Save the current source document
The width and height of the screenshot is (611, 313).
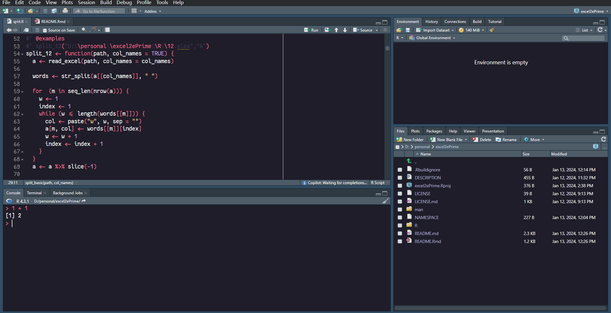coord(45,11)
